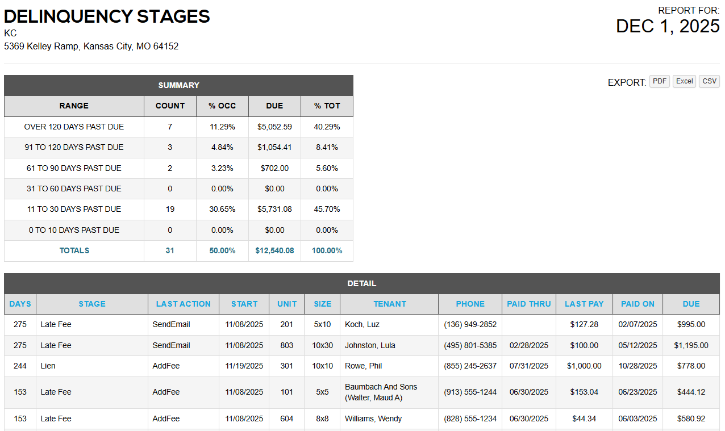Screen dimensions: 725x431
Task: Sort detail table by DUE column
Action: click(691, 304)
